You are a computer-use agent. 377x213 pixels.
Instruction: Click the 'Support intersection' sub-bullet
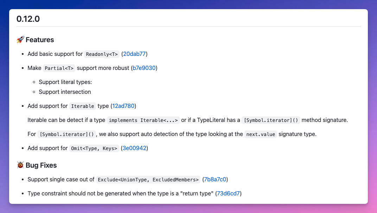[65, 92]
